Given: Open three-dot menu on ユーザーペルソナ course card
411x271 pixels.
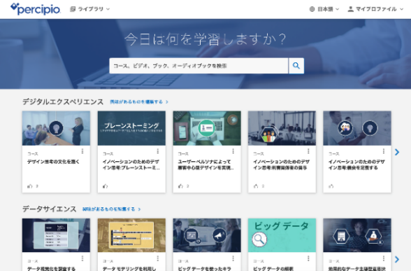Looking at the screenshot, I should click(x=233, y=151).
